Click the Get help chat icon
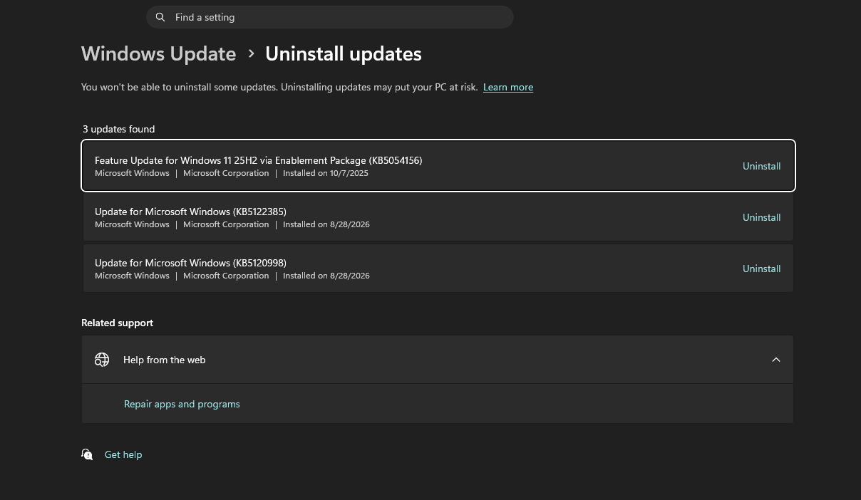This screenshot has height=500, width=861. (87, 454)
